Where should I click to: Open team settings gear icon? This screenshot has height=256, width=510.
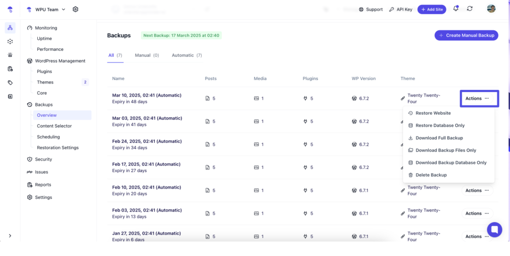75,9
